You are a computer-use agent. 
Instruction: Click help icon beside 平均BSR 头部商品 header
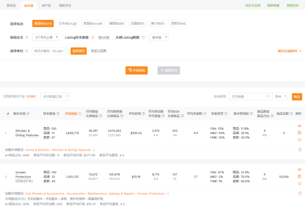point(182,116)
